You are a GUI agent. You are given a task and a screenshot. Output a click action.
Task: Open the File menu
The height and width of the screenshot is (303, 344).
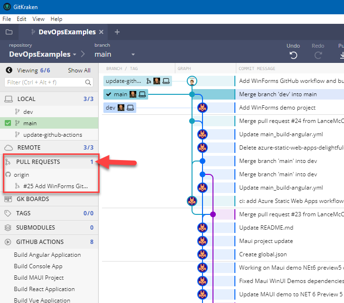(x=8, y=19)
